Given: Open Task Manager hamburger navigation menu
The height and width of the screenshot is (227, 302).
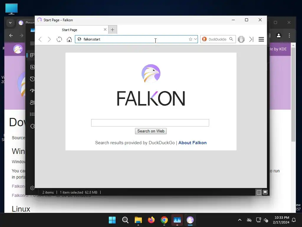Looking at the screenshot, I should pos(32,43).
